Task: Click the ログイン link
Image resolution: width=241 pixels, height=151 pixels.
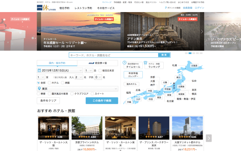Action: (x=199, y=8)
